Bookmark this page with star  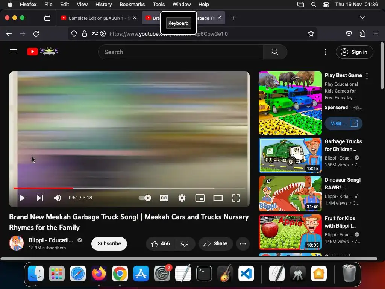coord(311,33)
